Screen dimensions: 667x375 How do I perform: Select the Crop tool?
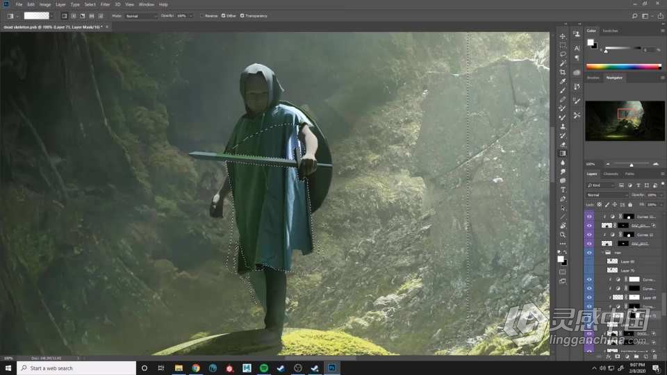click(x=563, y=72)
